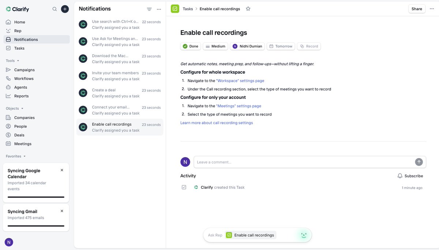The width and height of the screenshot is (439, 250).
Task: Open the "Meetings" settings page link
Action: coord(239,106)
